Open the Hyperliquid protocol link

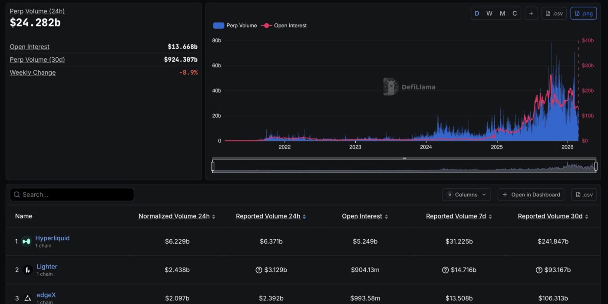pyautogui.click(x=52, y=238)
